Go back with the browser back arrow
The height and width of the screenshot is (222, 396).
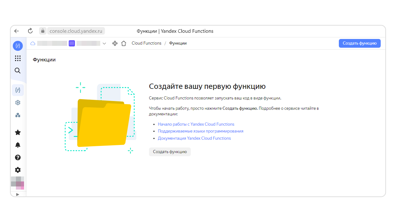17,31
